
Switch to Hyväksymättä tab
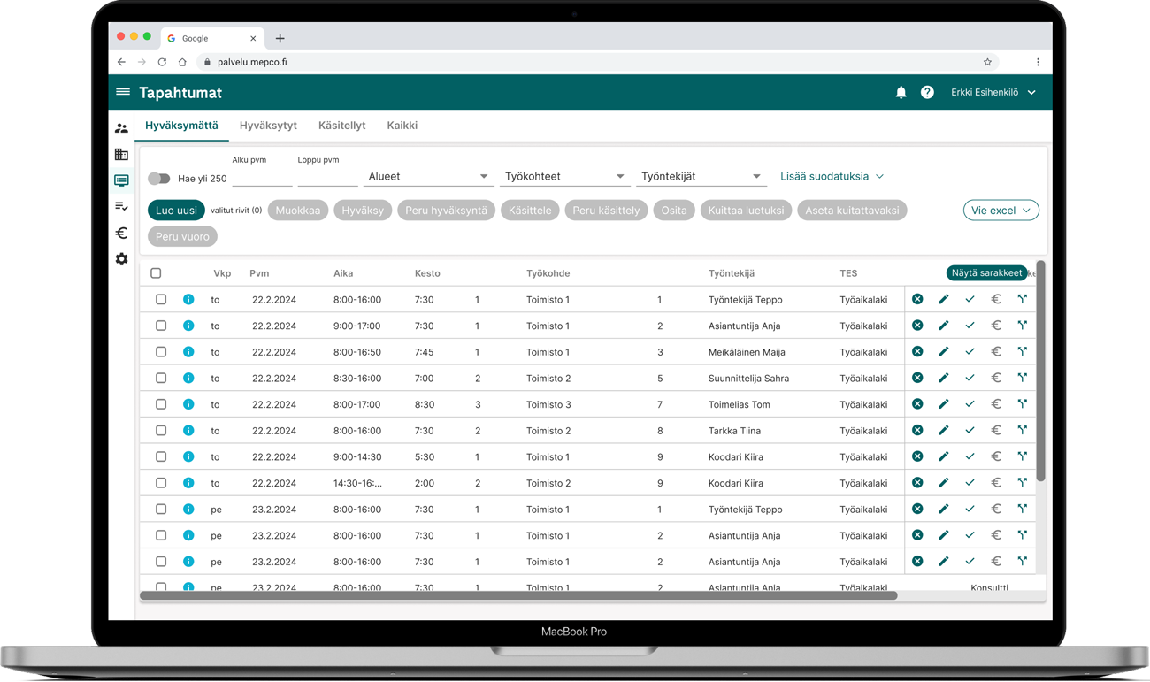[x=181, y=126]
